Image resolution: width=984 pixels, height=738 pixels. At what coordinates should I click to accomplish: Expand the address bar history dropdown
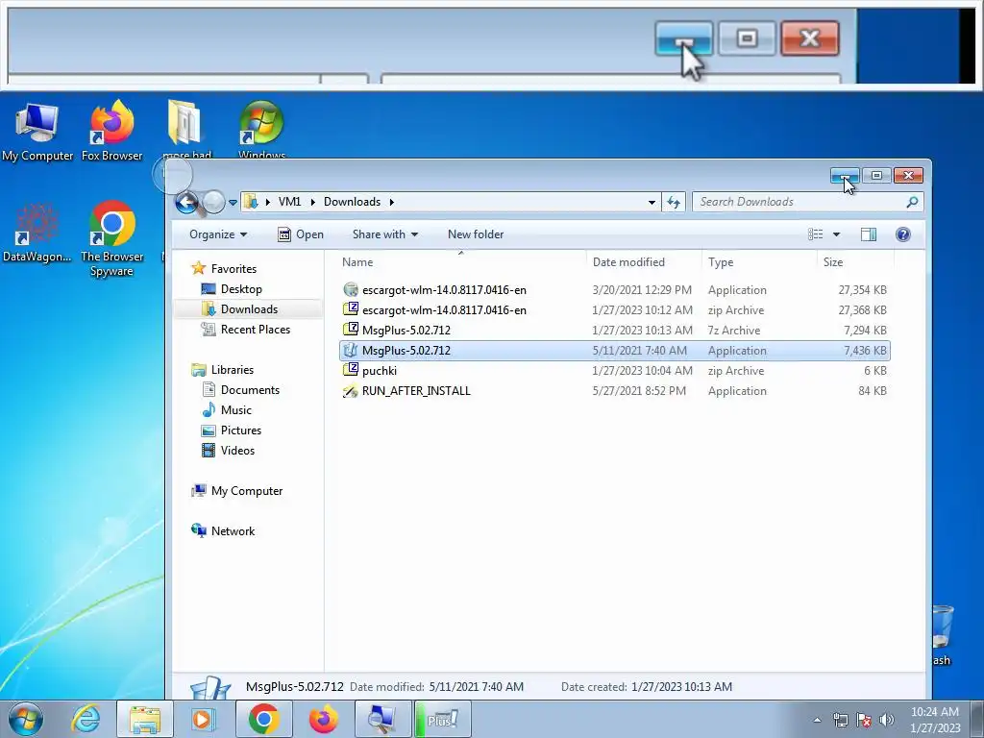click(x=652, y=202)
